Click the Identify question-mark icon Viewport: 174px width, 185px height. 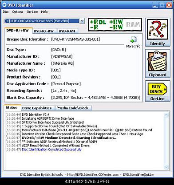coord(158,30)
